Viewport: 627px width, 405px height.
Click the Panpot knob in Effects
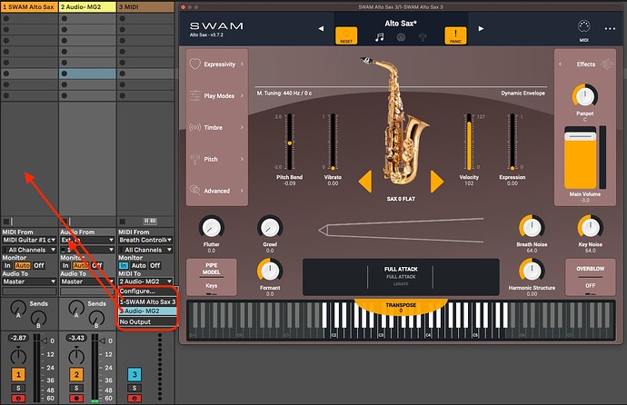point(584,96)
